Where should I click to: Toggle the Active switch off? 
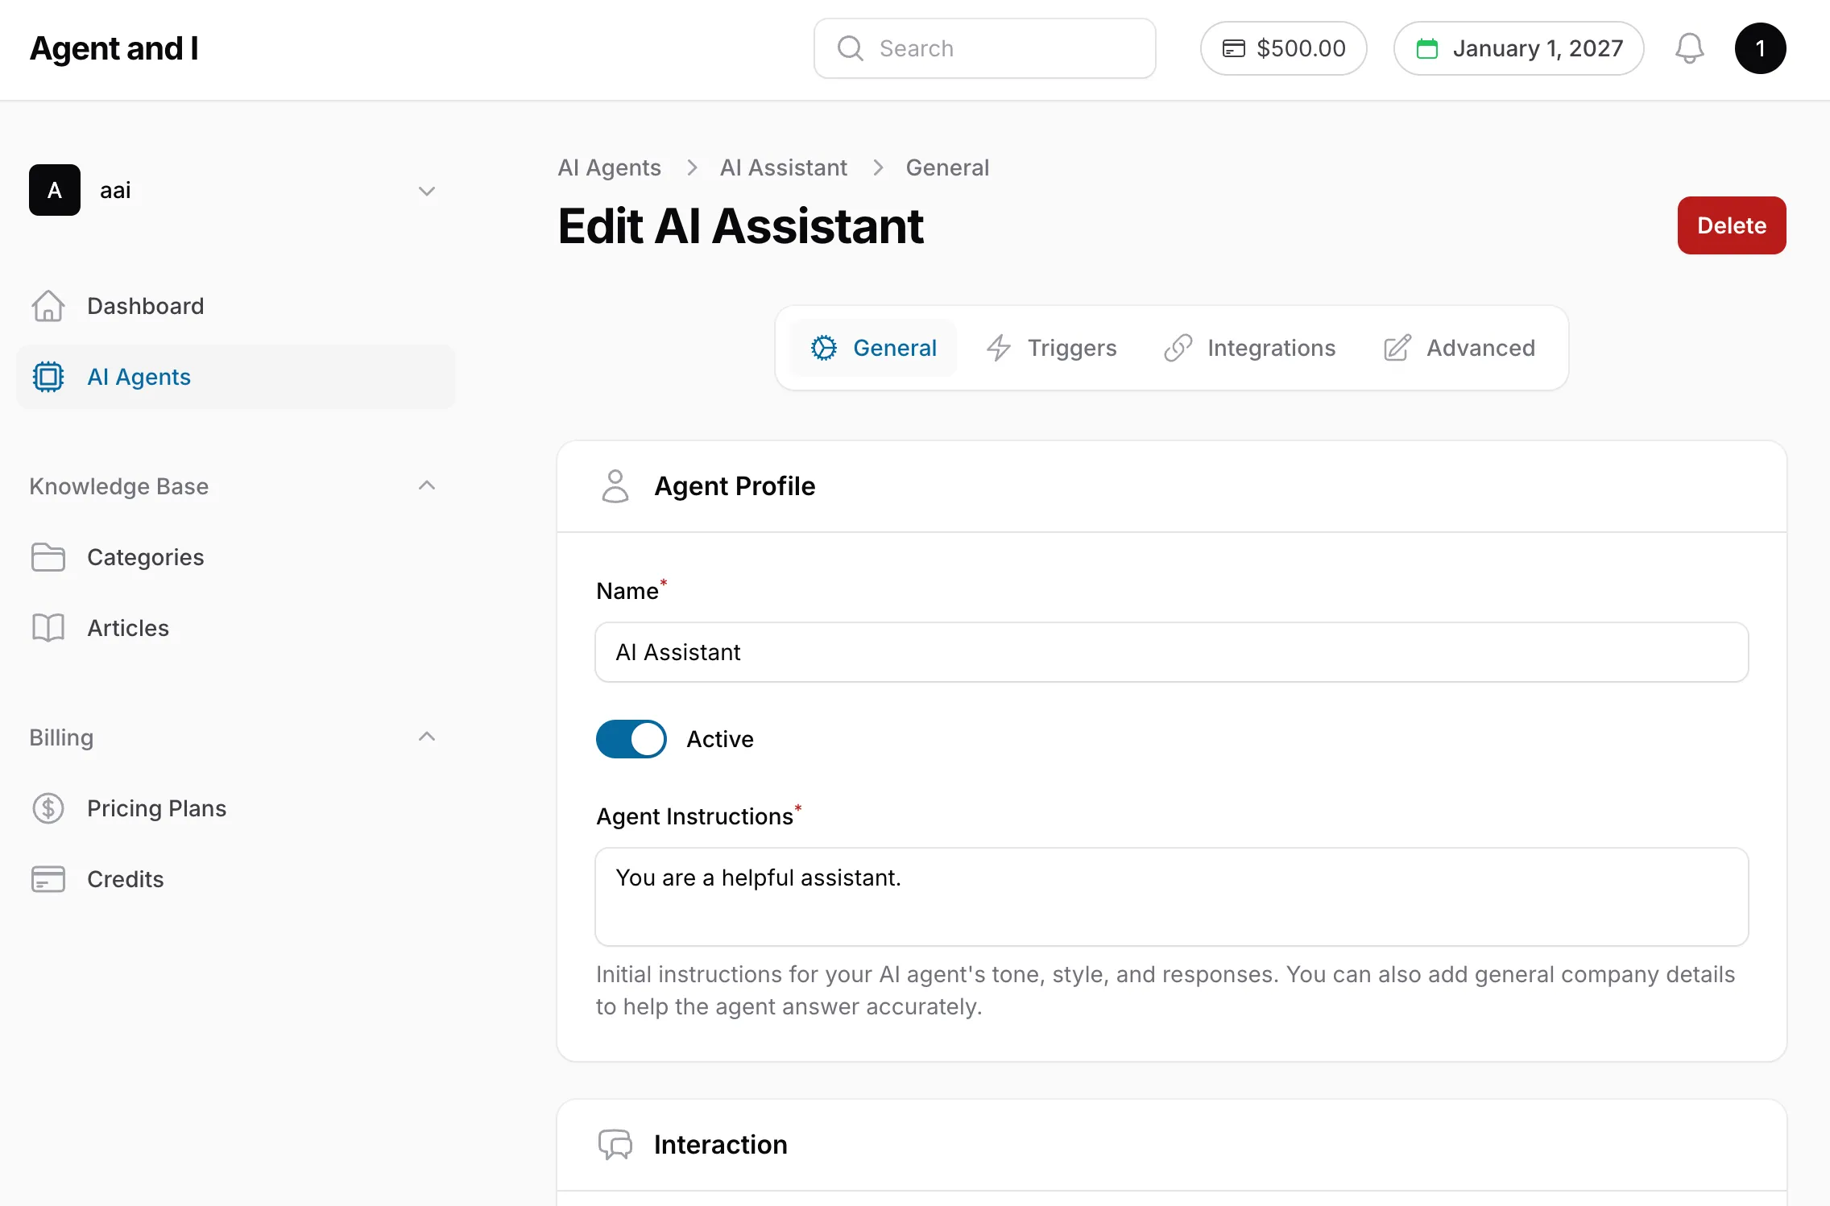click(x=631, y=739)
